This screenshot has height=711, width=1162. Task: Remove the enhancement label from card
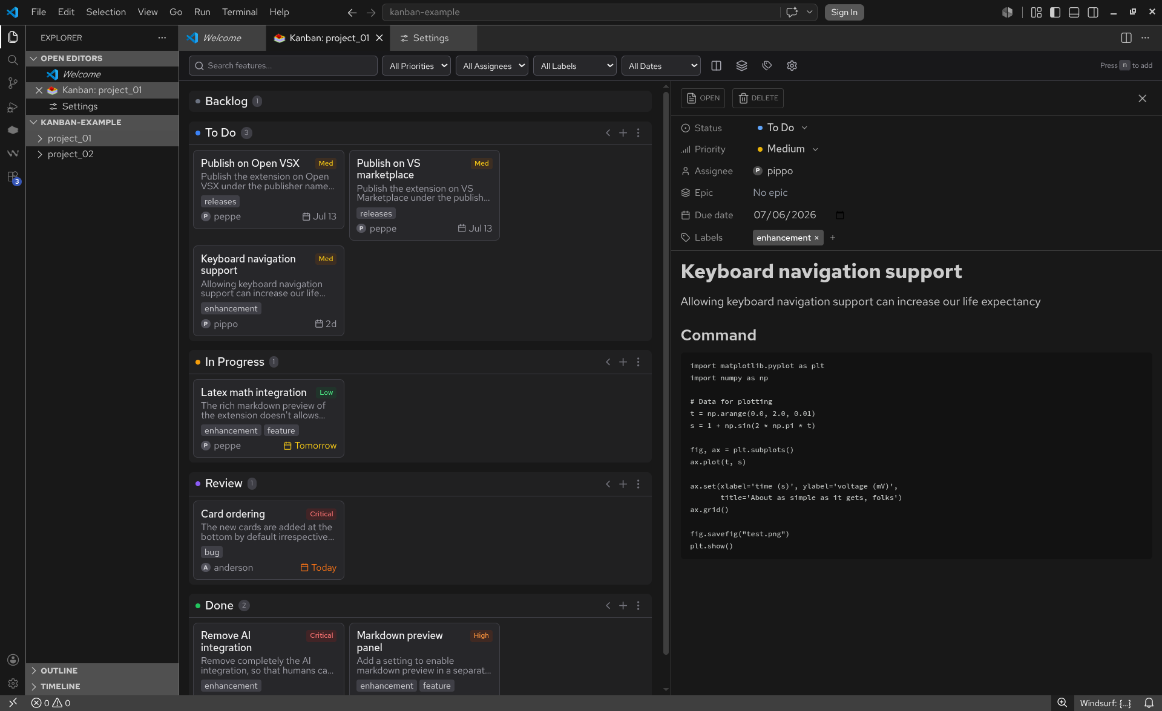pyautogui.click(x=816, y=238)
